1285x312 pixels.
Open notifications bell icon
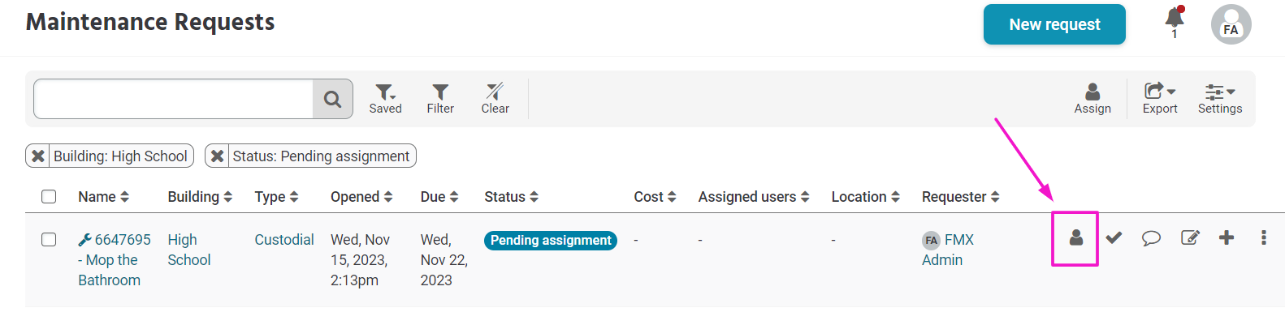click(x=1175, y=18)
